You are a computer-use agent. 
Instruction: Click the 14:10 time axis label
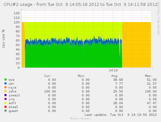point(113,70)
